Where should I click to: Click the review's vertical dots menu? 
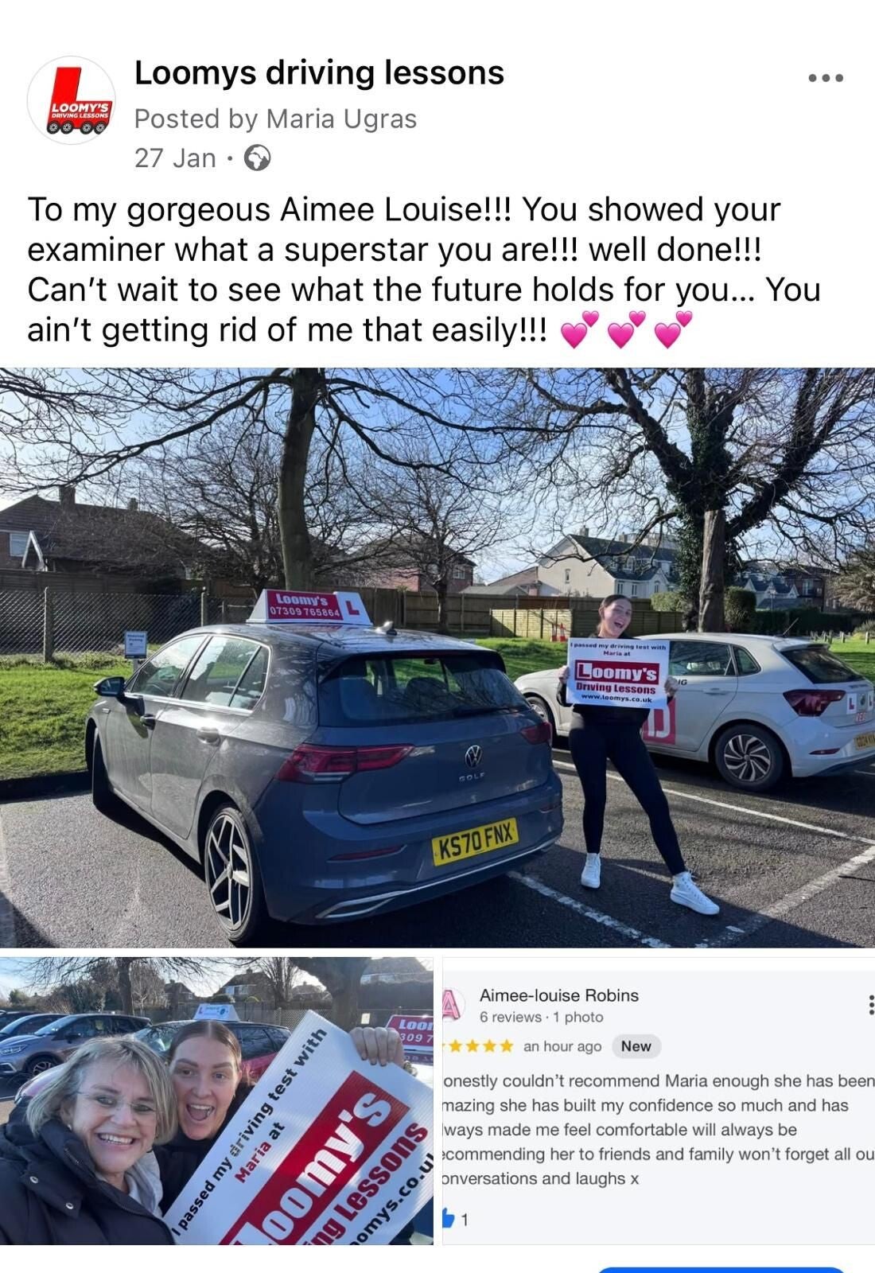[x=870, y=1005]
